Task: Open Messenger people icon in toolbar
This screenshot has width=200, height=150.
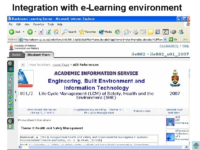Action: point(181,32)
